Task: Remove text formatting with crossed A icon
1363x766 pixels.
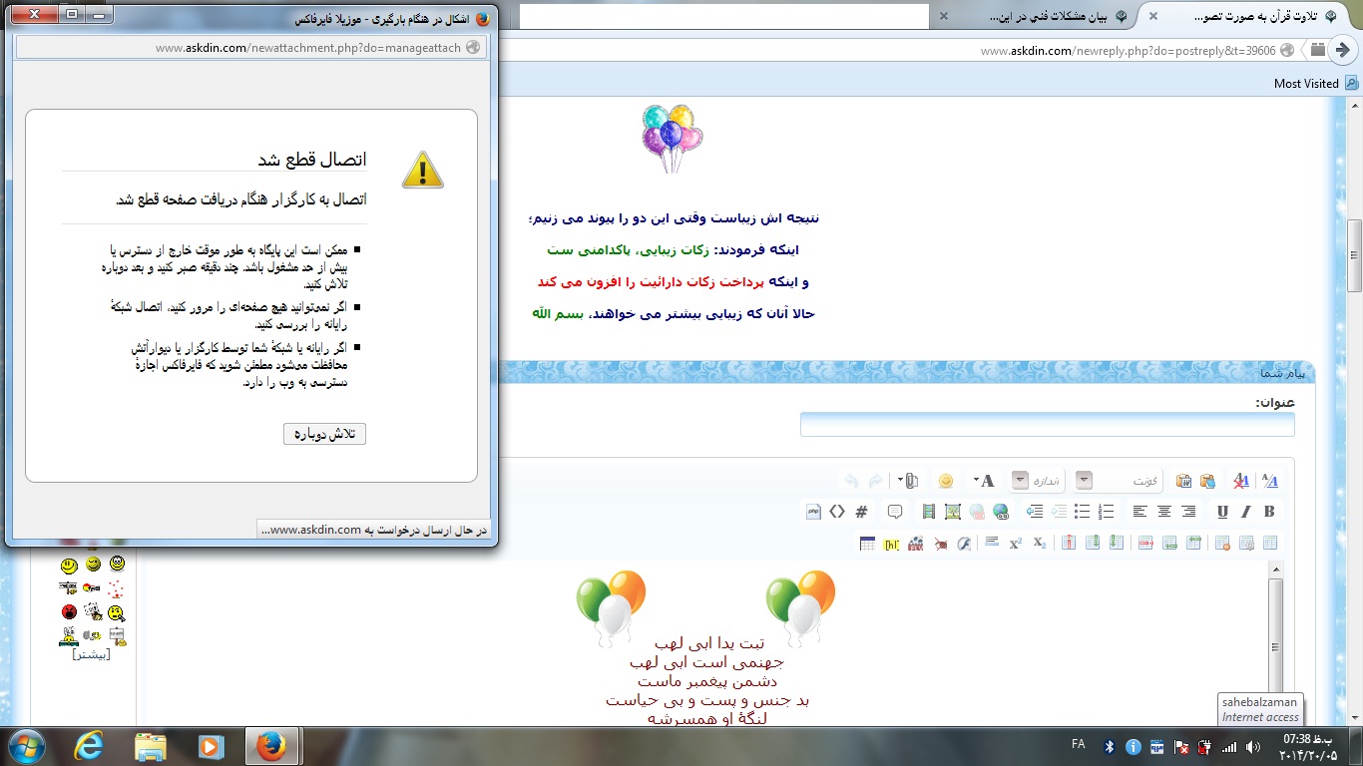Action: point(1241,481)
